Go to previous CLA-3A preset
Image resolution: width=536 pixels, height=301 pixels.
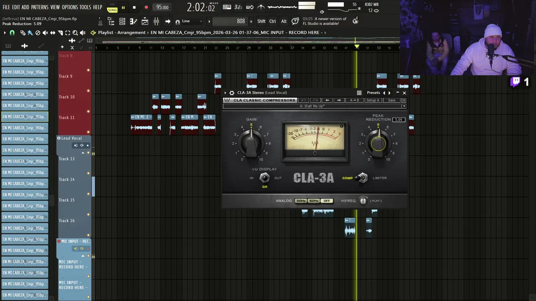coord(384,93)
